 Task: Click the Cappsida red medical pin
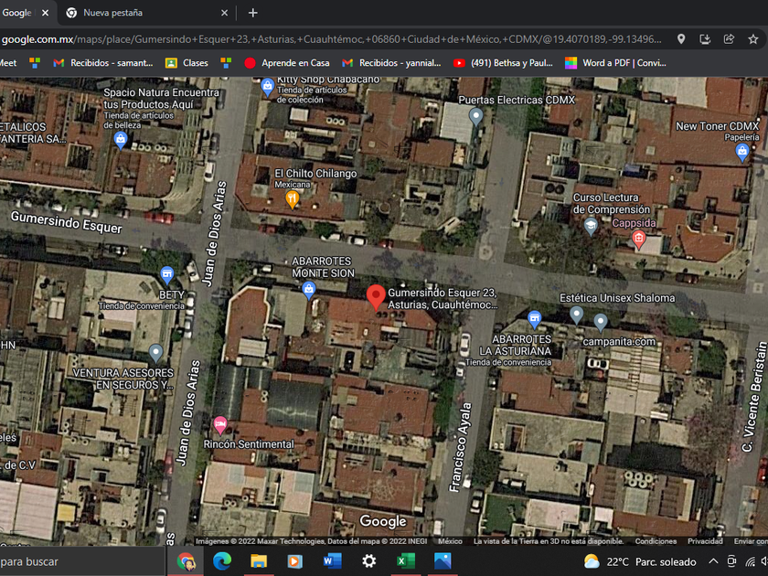pyautogui.click(x=638, y=240)
